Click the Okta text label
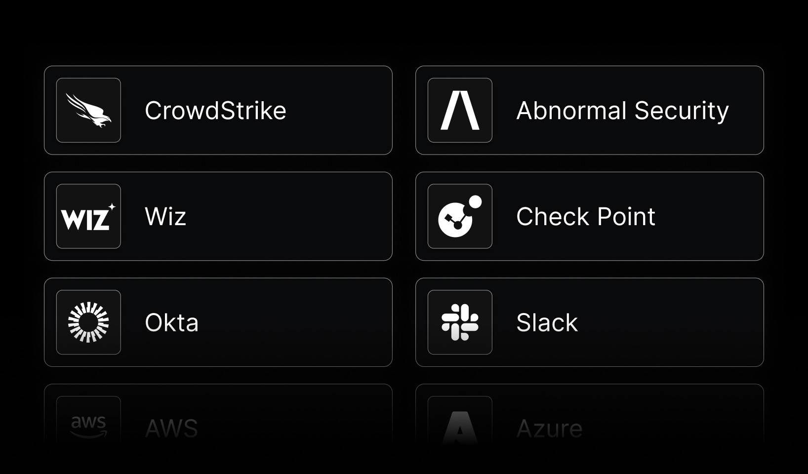Image resolution: width=808 pixels, height=474 pixels. pos(171,323)
